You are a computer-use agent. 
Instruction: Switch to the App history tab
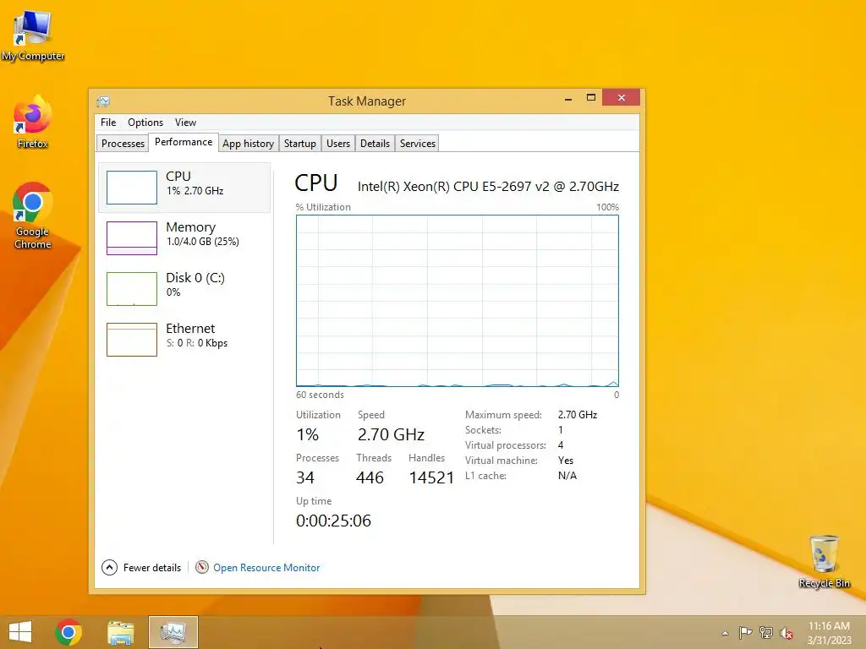(248, 144)
